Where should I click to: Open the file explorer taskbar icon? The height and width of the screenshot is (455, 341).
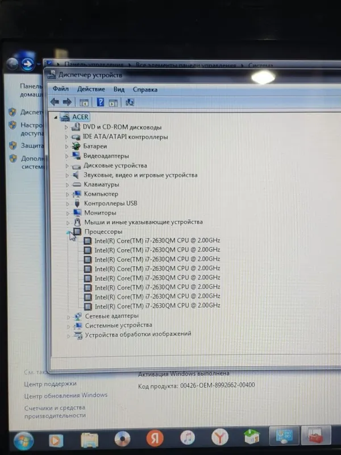coord(89,440)
